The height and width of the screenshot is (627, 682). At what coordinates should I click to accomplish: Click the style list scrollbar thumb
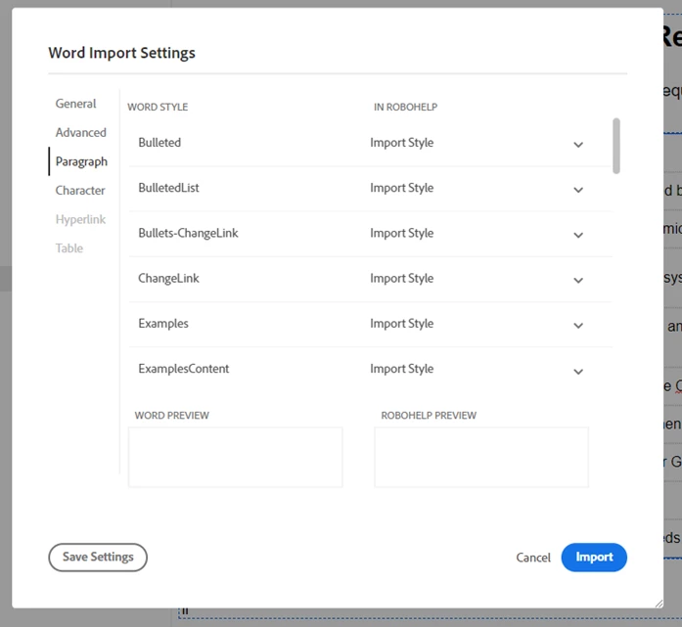[x=616, y=146]
